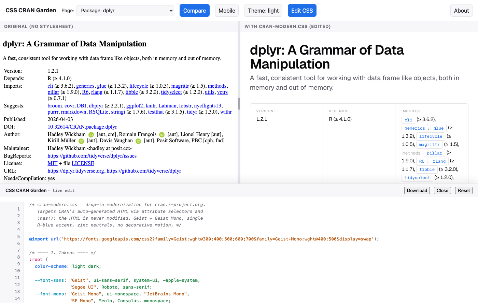Switch theme with Theme: light button
The height and width of the screenshot is (307, 478).
click(263, 11)
